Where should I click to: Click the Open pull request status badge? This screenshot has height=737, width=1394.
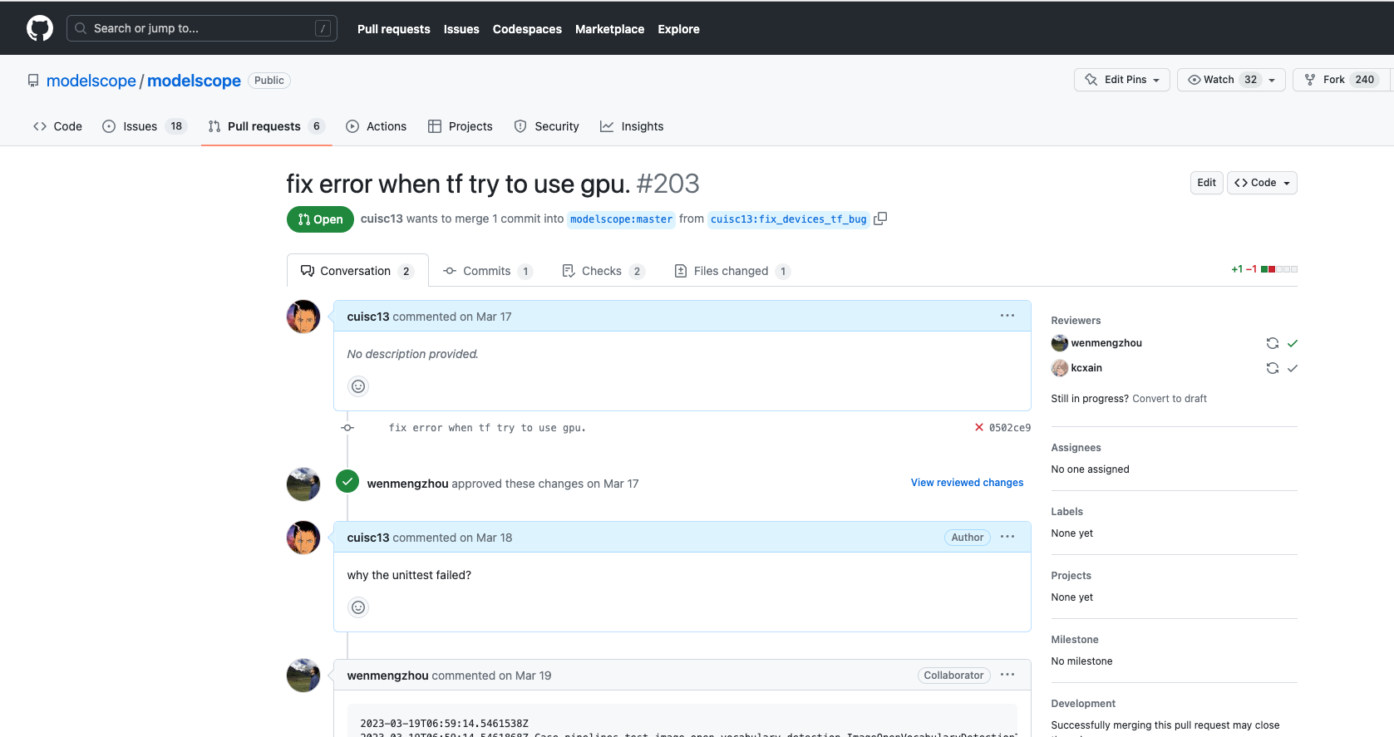pyautogui.click(x=320, y=219)
